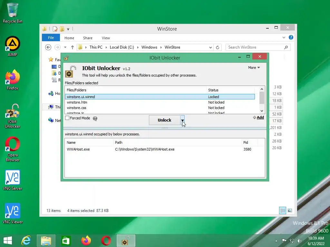Click This PC in the address bar

tap(96, 47)
